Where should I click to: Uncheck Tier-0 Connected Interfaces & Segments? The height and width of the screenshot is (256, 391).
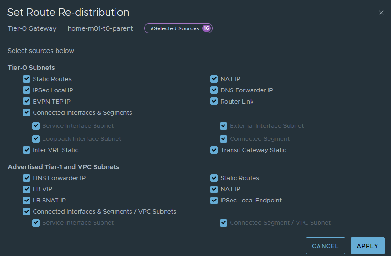pyautogui.click(x=27, y=113)
